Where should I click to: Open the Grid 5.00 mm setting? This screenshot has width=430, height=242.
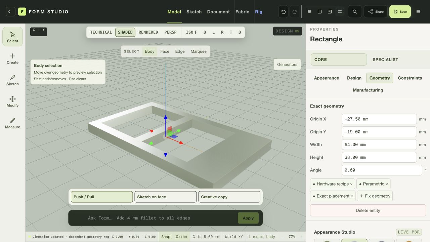[x=206, y=237]
